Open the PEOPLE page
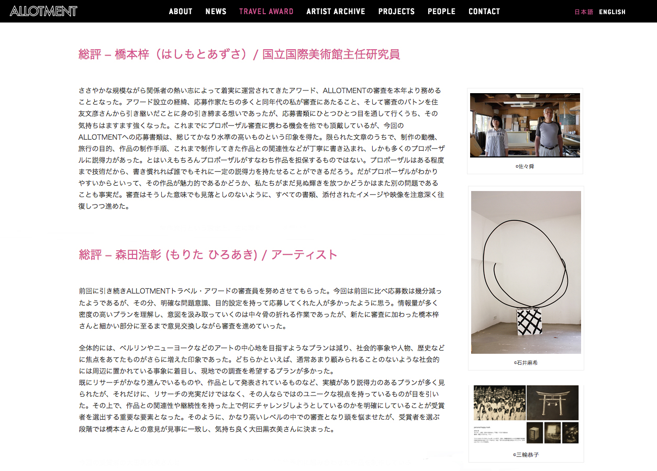Screen dimensions: 657x471 click(441, 12)
